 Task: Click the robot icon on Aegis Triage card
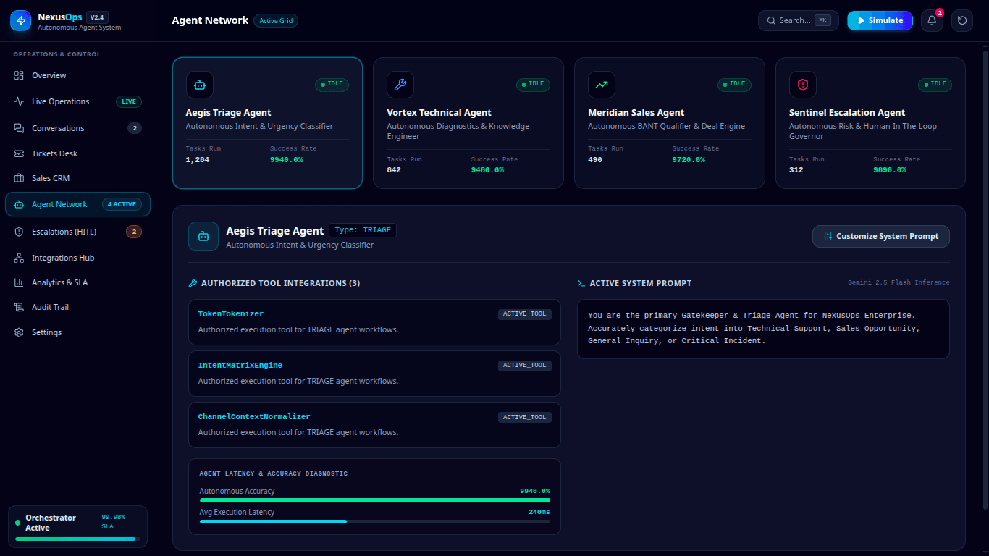click(x=200, y=85)
